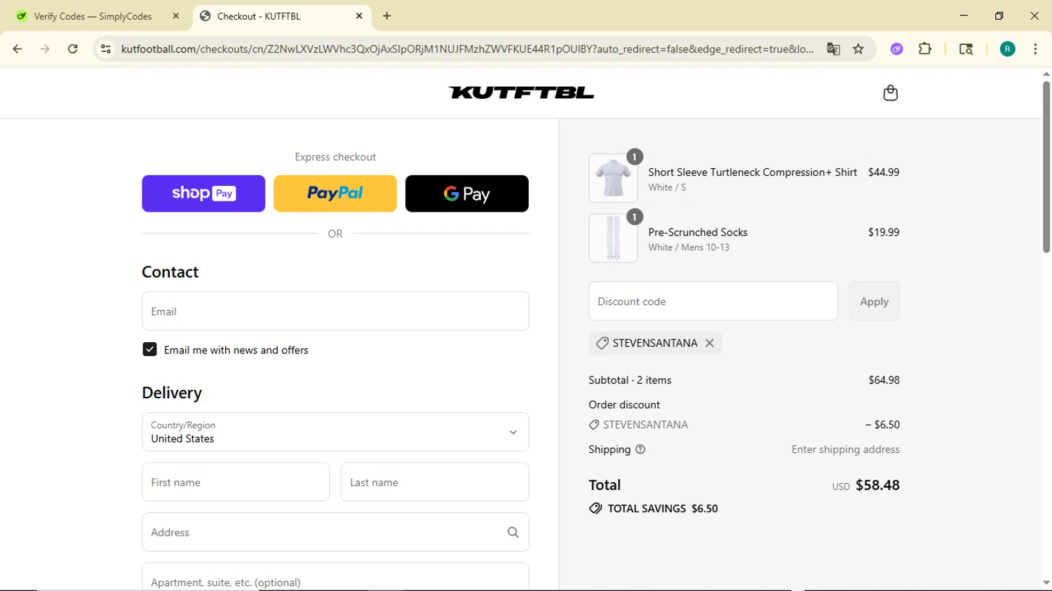
Task: Click the Pre-Scrunched Socks thumbnail
Action: tap(613, 238)
